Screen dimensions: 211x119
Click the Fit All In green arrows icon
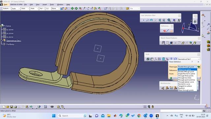(72, 9)
